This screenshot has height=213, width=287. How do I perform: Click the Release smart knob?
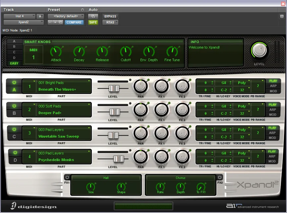[x=102, y=52]
